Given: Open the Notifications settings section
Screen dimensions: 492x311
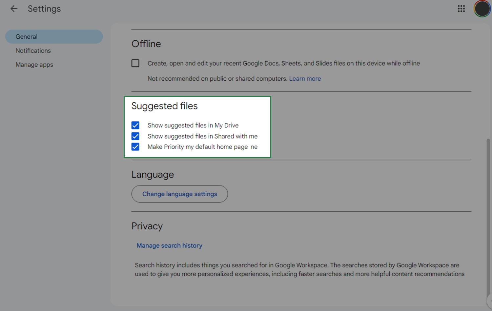Looking at the screenshot, I should tap(33, 50).
